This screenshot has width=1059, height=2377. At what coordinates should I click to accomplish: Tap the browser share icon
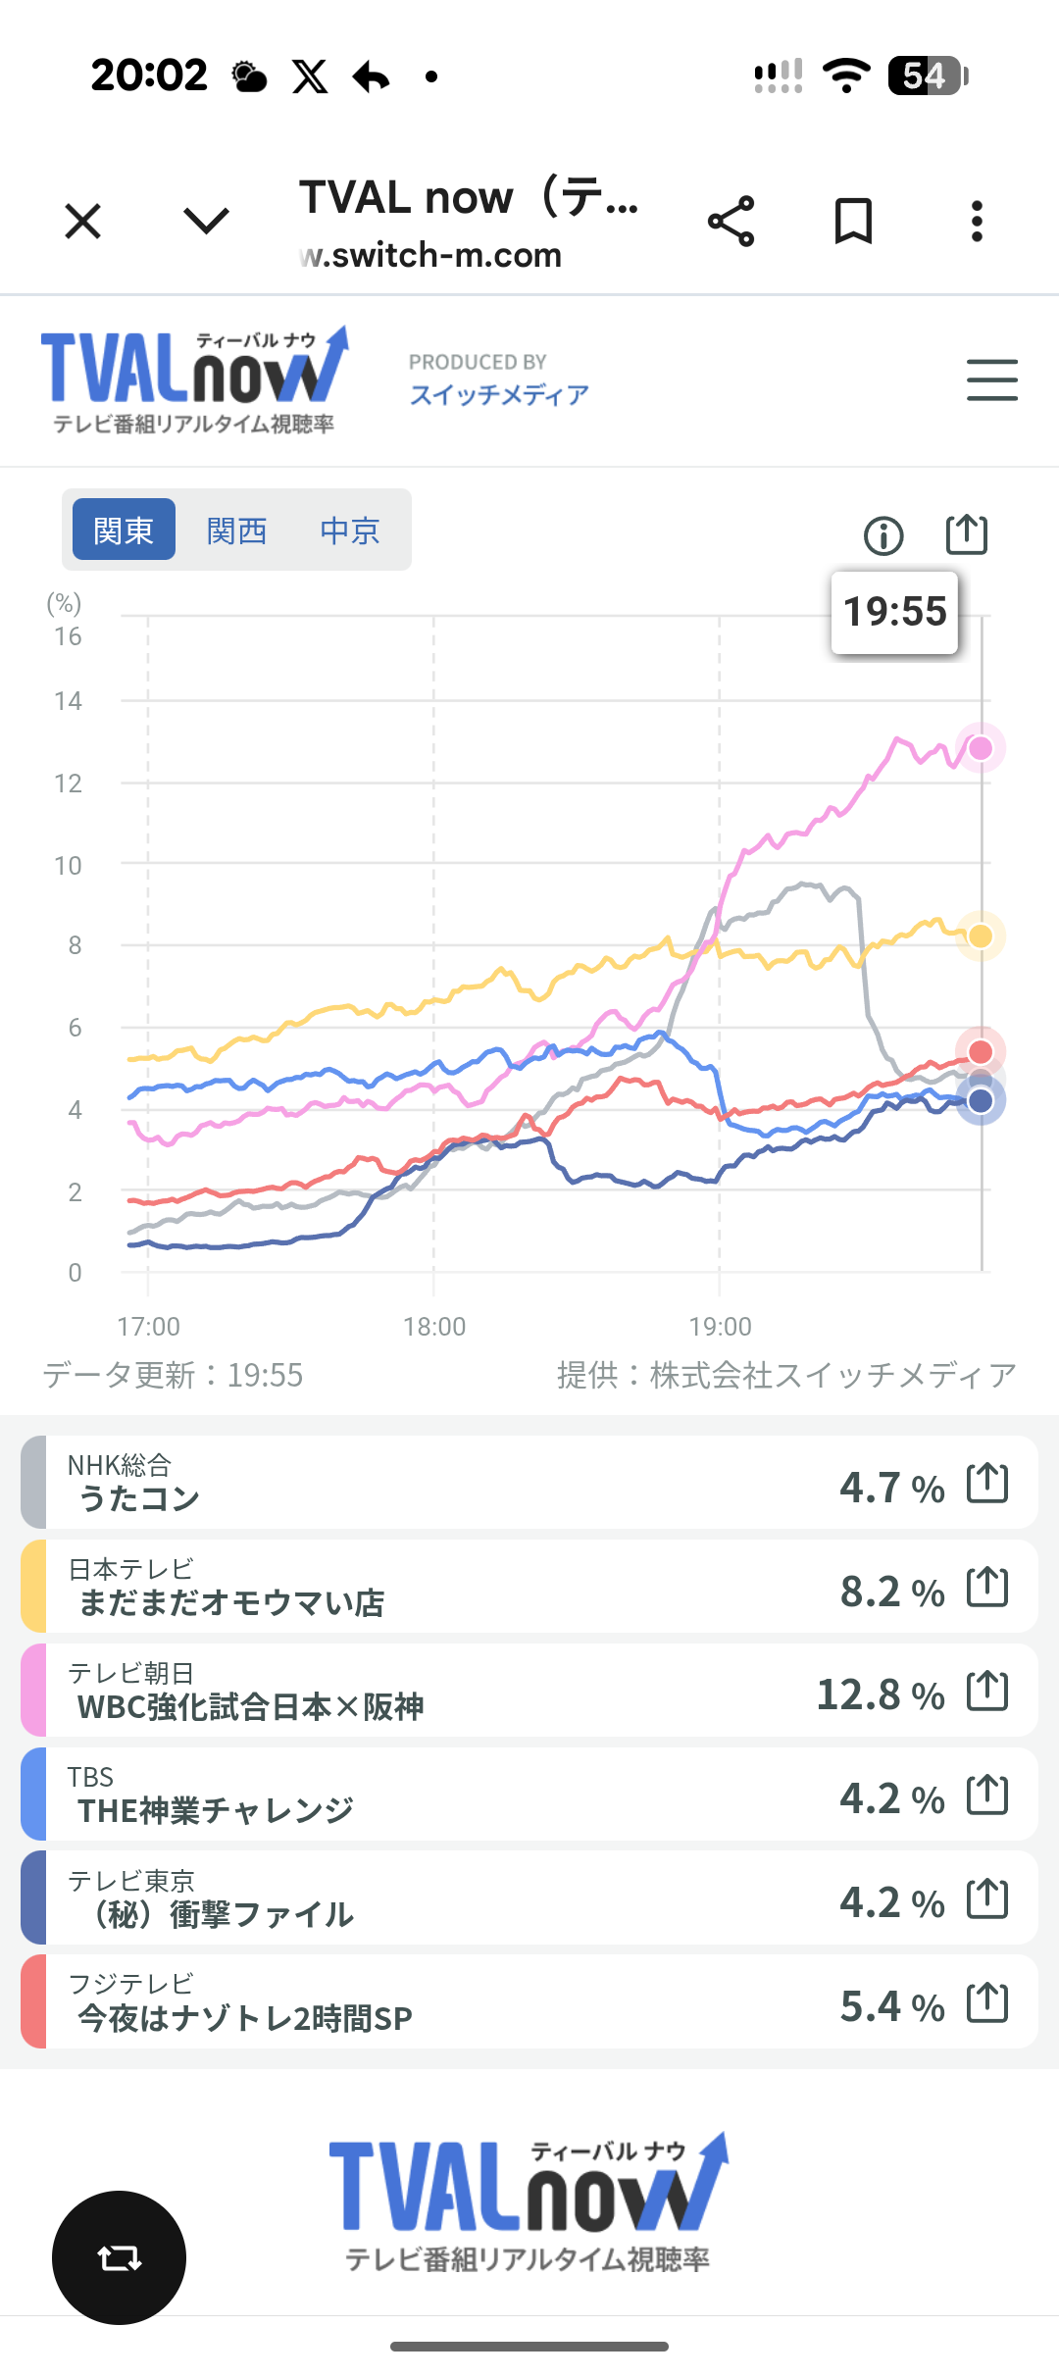click(731, 222)
